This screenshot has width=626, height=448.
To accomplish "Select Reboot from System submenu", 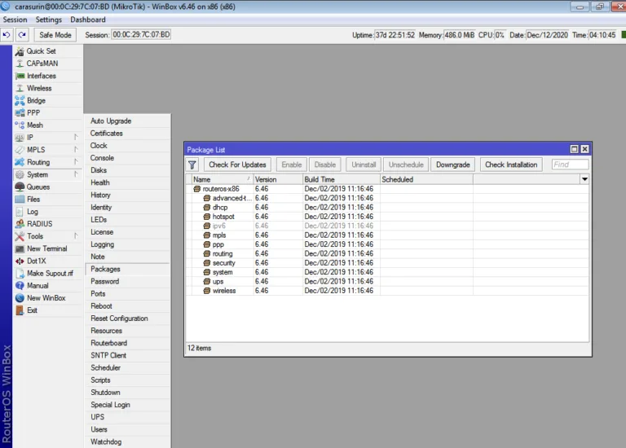I will [x=101, y=306].
